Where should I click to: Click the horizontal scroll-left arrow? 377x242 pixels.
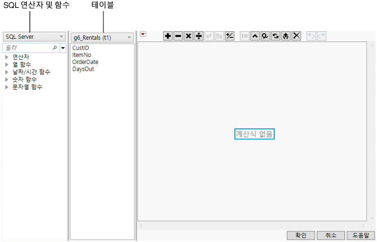click(x=141, y=226)
